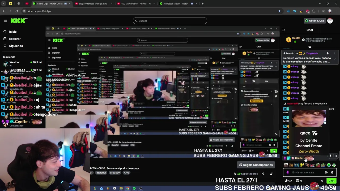The width and height of the screenshot is (340, 191).
Task: Open chat settings gear icon
Action: (x=322, y=181)
